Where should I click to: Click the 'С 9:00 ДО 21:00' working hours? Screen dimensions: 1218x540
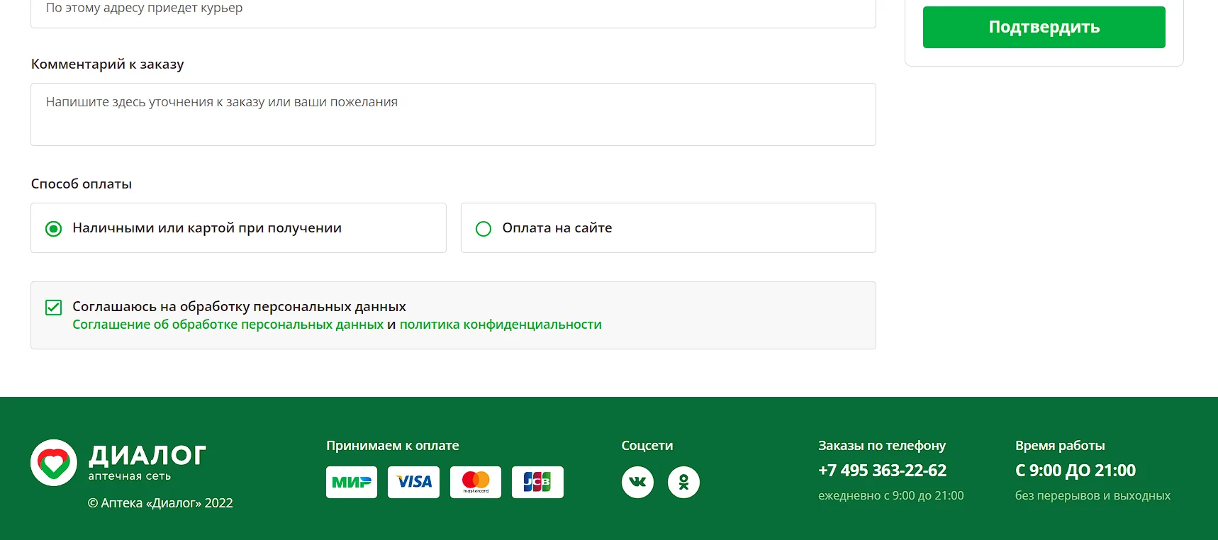tap(1075, 471)
